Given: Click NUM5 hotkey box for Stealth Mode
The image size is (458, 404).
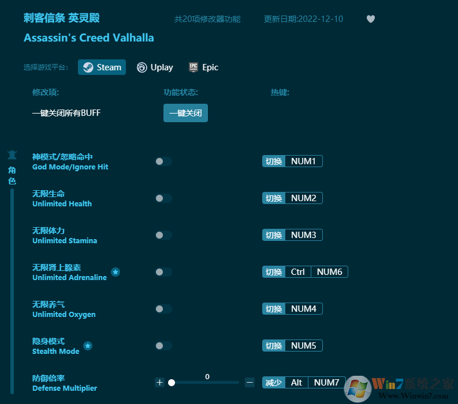Looking at the screenshot, I should [303, 346].
